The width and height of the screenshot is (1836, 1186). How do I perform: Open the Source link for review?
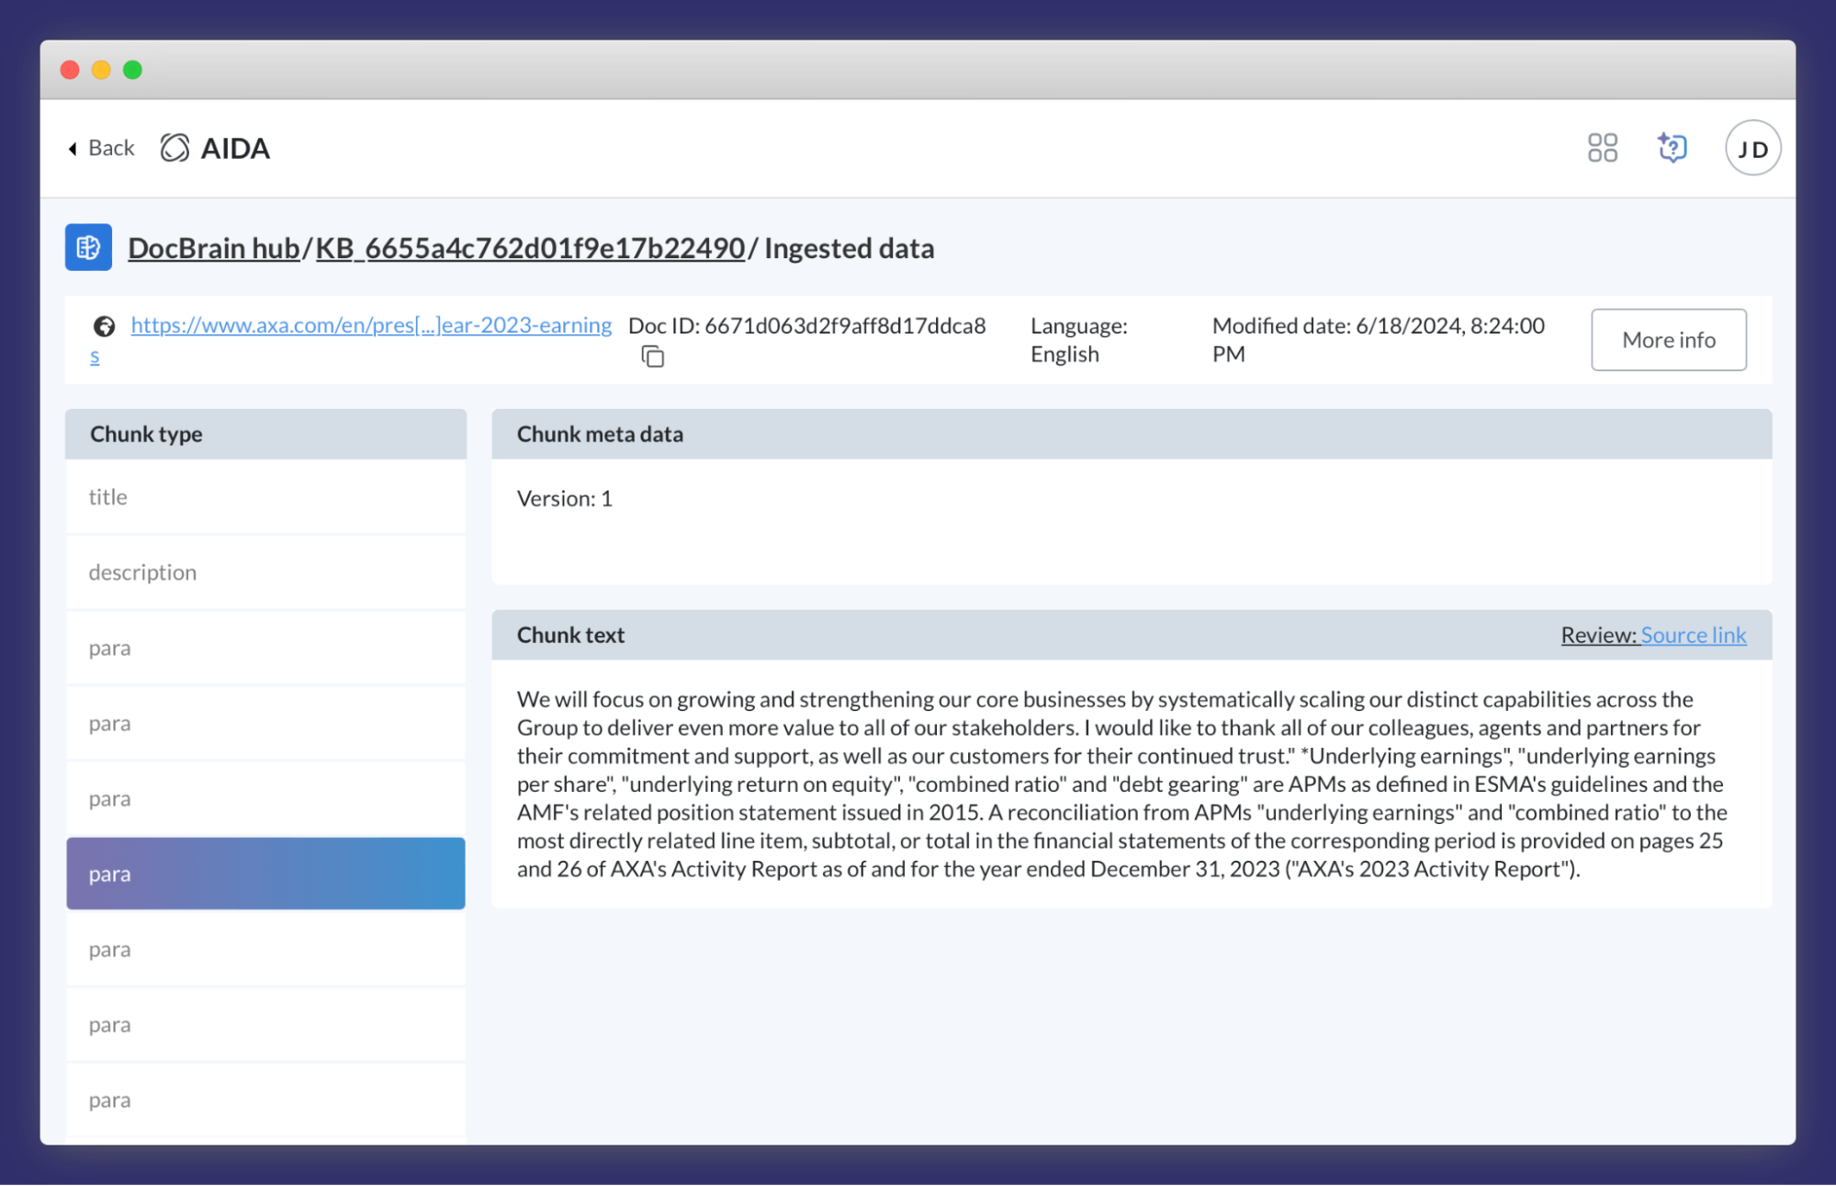tap(1693, 635)
